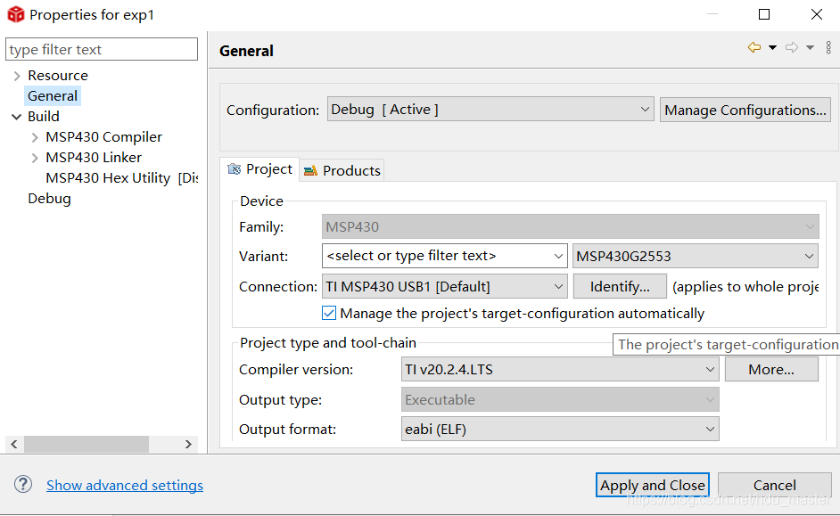Open the forward history dropdown arrow
The image size is (840, 516).
810,47
